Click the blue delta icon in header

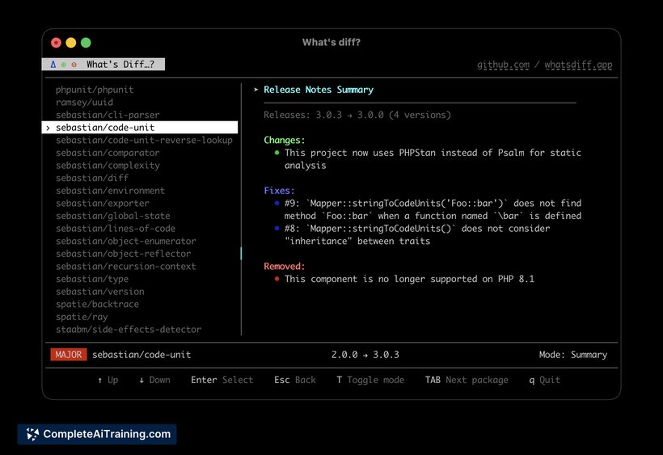click(x=53, y=65)
